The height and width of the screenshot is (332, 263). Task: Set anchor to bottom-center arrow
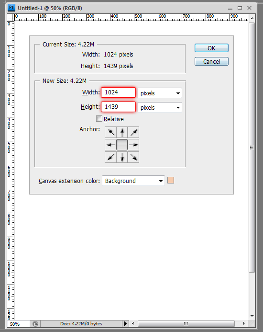pos(122,157)
